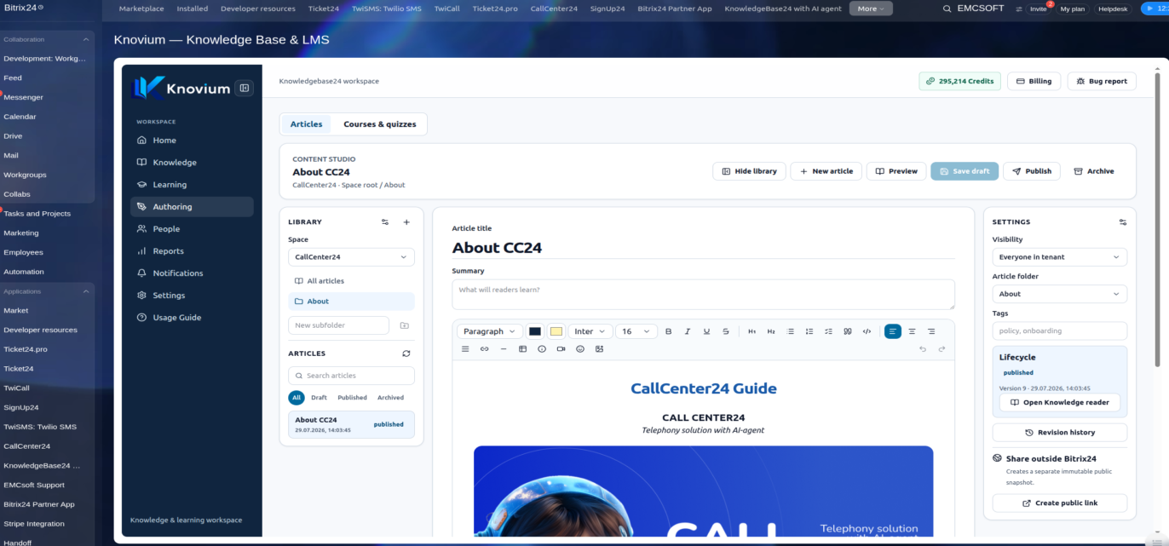The image size is (1169, 546).
Task: Open paragraph style dropdown
Action: tap(490, 331)
